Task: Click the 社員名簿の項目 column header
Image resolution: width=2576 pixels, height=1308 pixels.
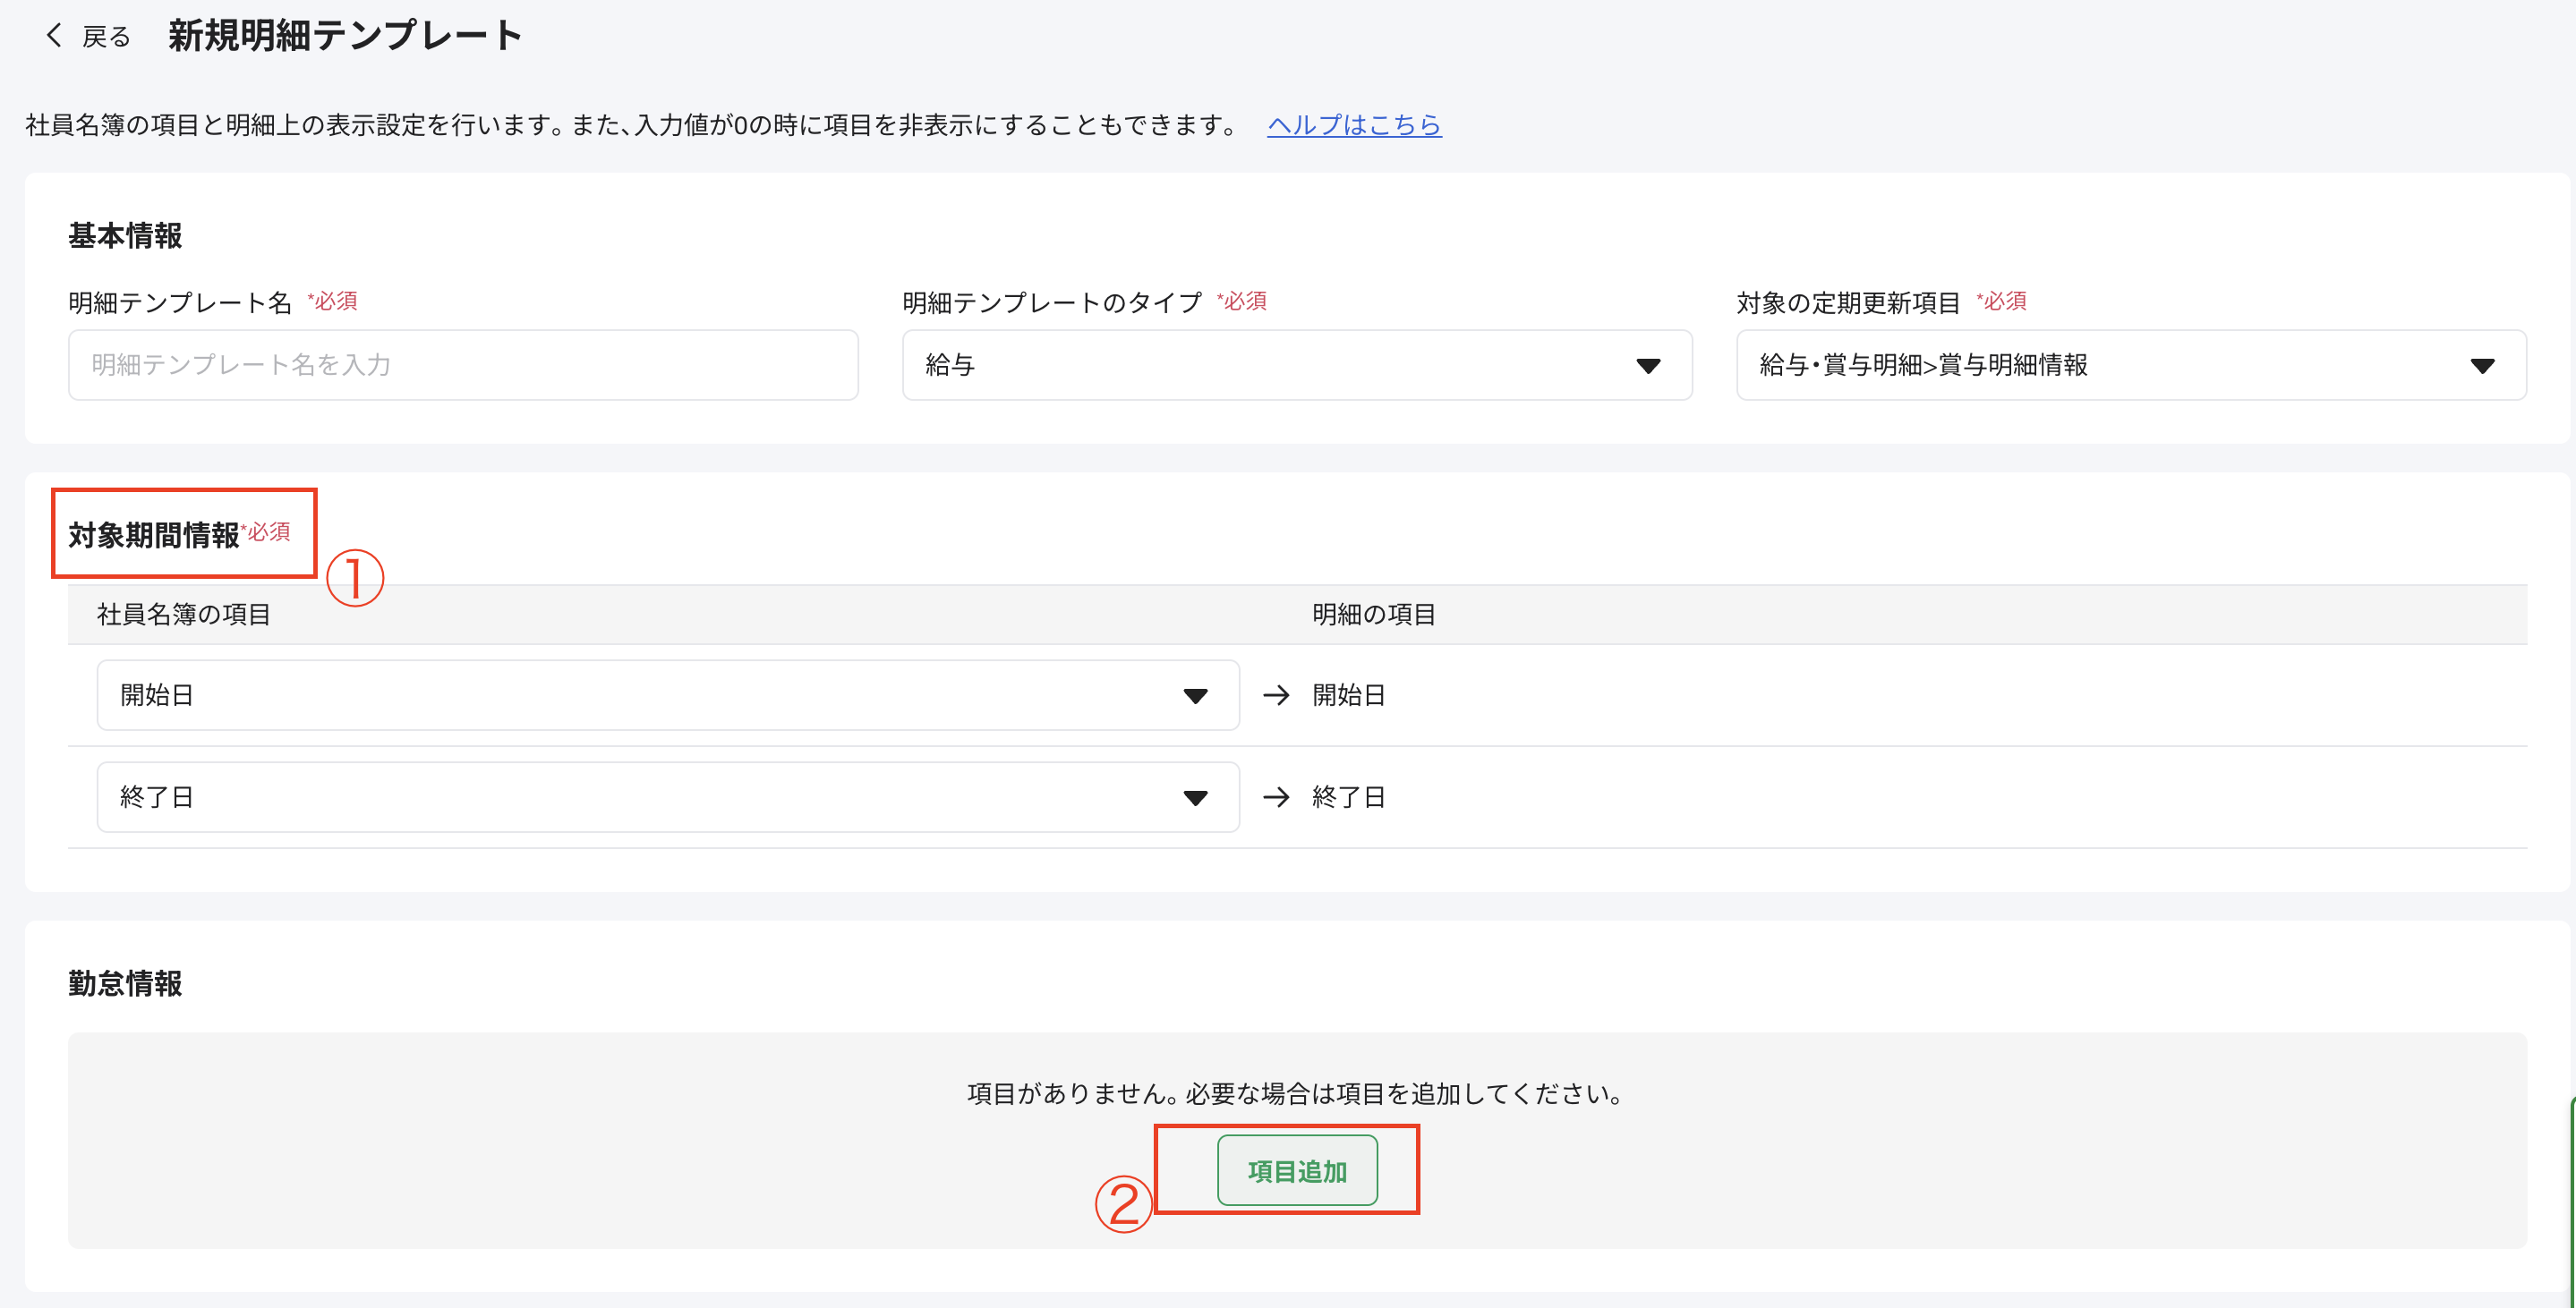Action: pyautogui.click(x=184, y=614)
